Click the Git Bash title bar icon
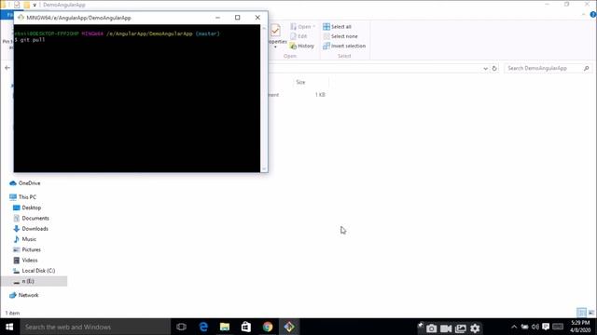 point(21,18)
